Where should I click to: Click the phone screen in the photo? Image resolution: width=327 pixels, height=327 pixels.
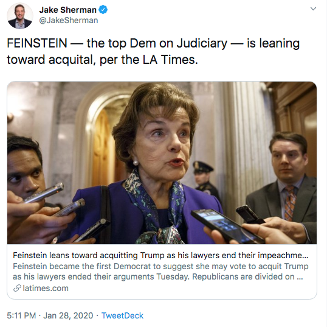pyautogui.click(x=226, y=226)
